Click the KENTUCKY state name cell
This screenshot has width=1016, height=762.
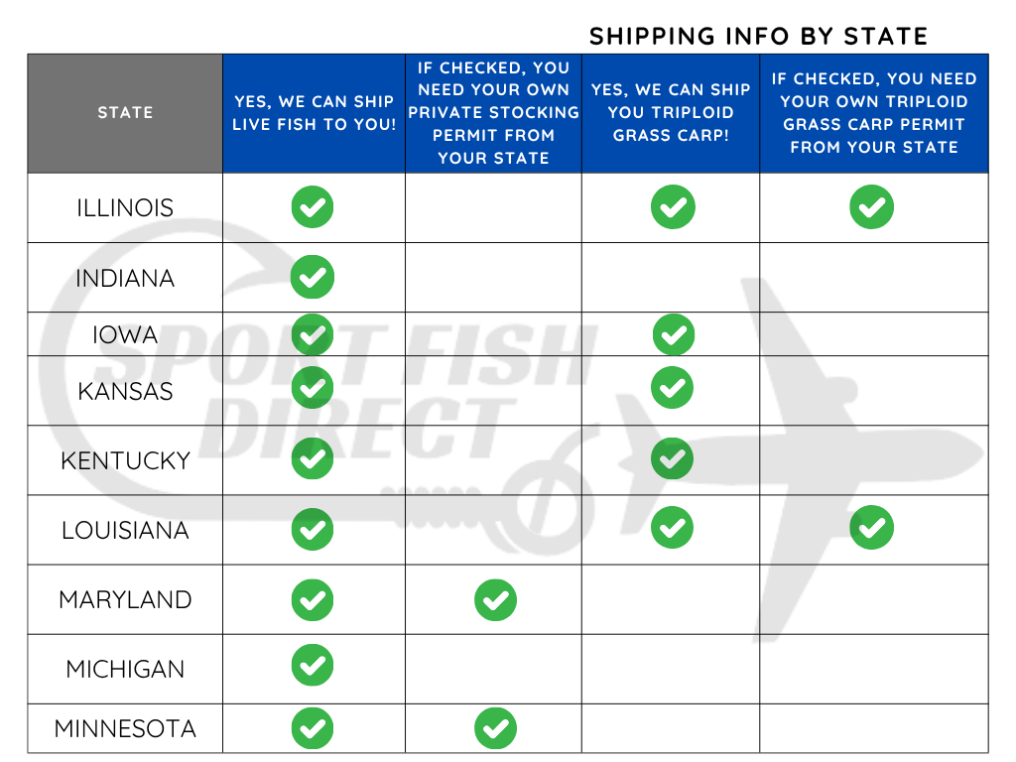[x=125, y=460]
